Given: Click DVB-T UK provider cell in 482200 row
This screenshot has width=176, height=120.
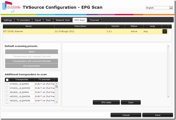Looking at the screenshot, I should click(x=45, y=101).
